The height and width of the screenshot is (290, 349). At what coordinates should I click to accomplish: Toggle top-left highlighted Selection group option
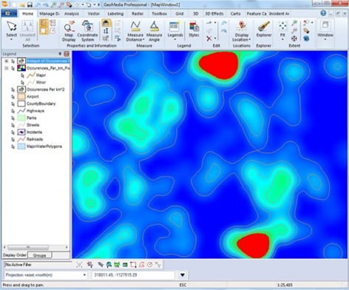click(44, 23)
